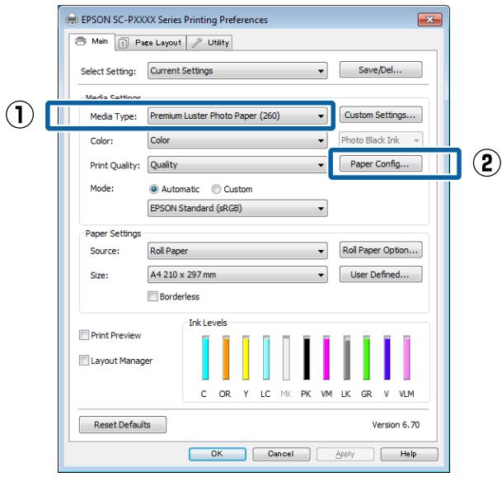The image size is (502, 477).
Task: Click the Custom Settings... button
Action: tap(381, 115)
